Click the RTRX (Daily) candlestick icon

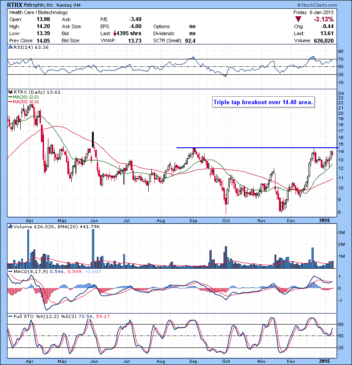10,92
